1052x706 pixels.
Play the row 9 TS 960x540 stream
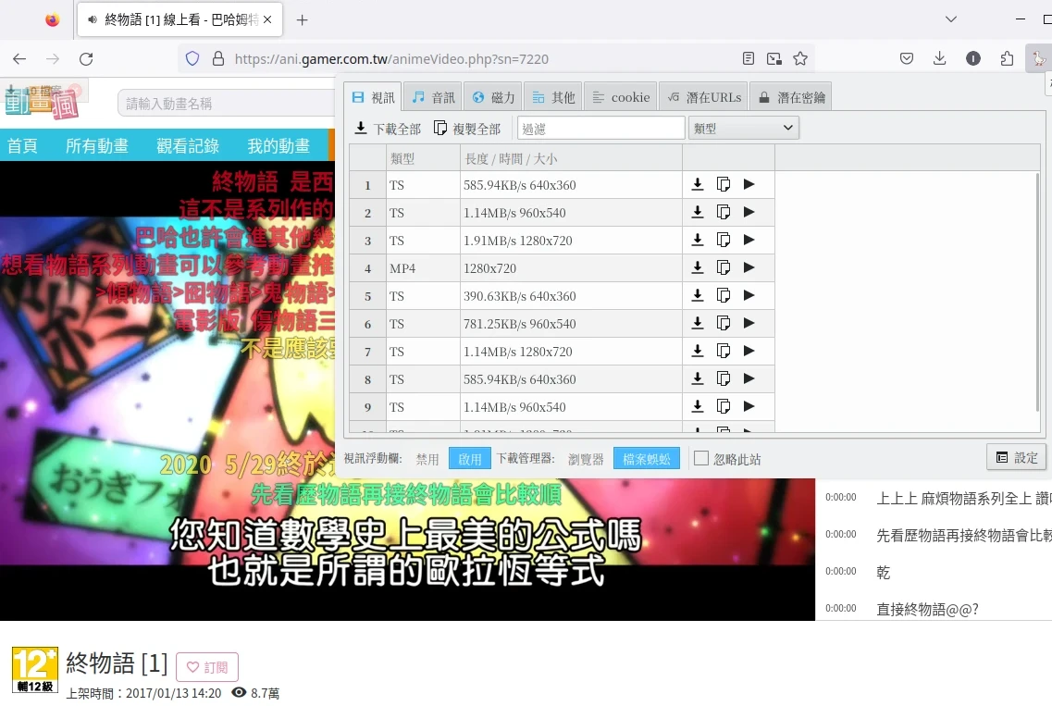click(749, 407)
